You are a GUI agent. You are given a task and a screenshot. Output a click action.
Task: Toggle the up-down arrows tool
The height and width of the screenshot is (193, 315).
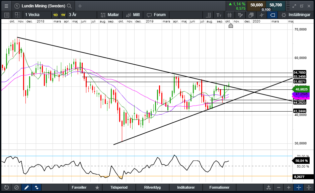click(x=36, y=188)
